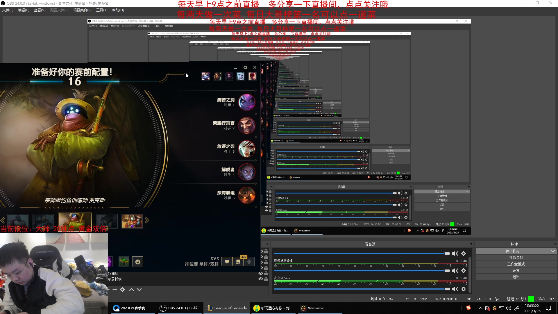This screenshot has width=558, height=314.
Task: Open the 工具(T) menu
Action: (102, 10)
